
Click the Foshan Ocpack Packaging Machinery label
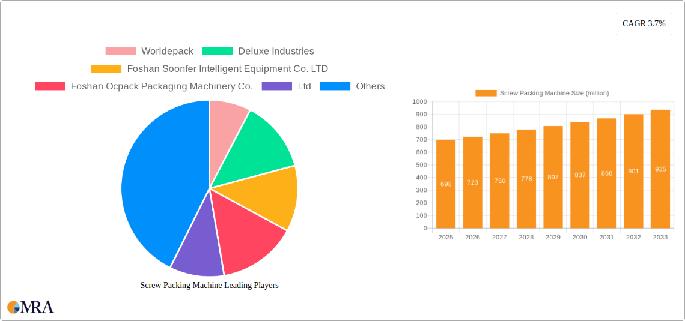point(162,86)
